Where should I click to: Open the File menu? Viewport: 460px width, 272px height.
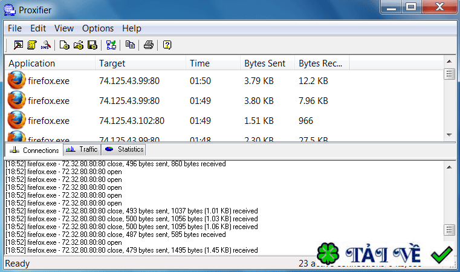15,28
